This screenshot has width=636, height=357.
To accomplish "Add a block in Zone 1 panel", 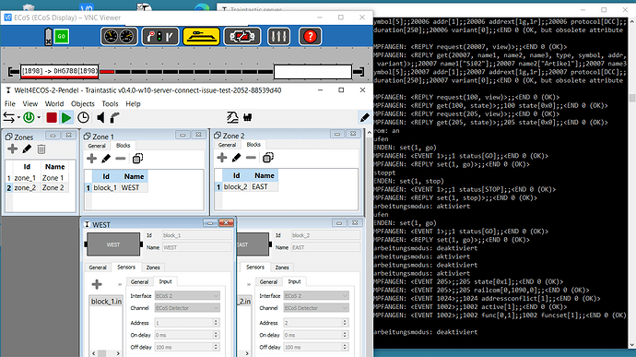I will (x=91, y=159).
